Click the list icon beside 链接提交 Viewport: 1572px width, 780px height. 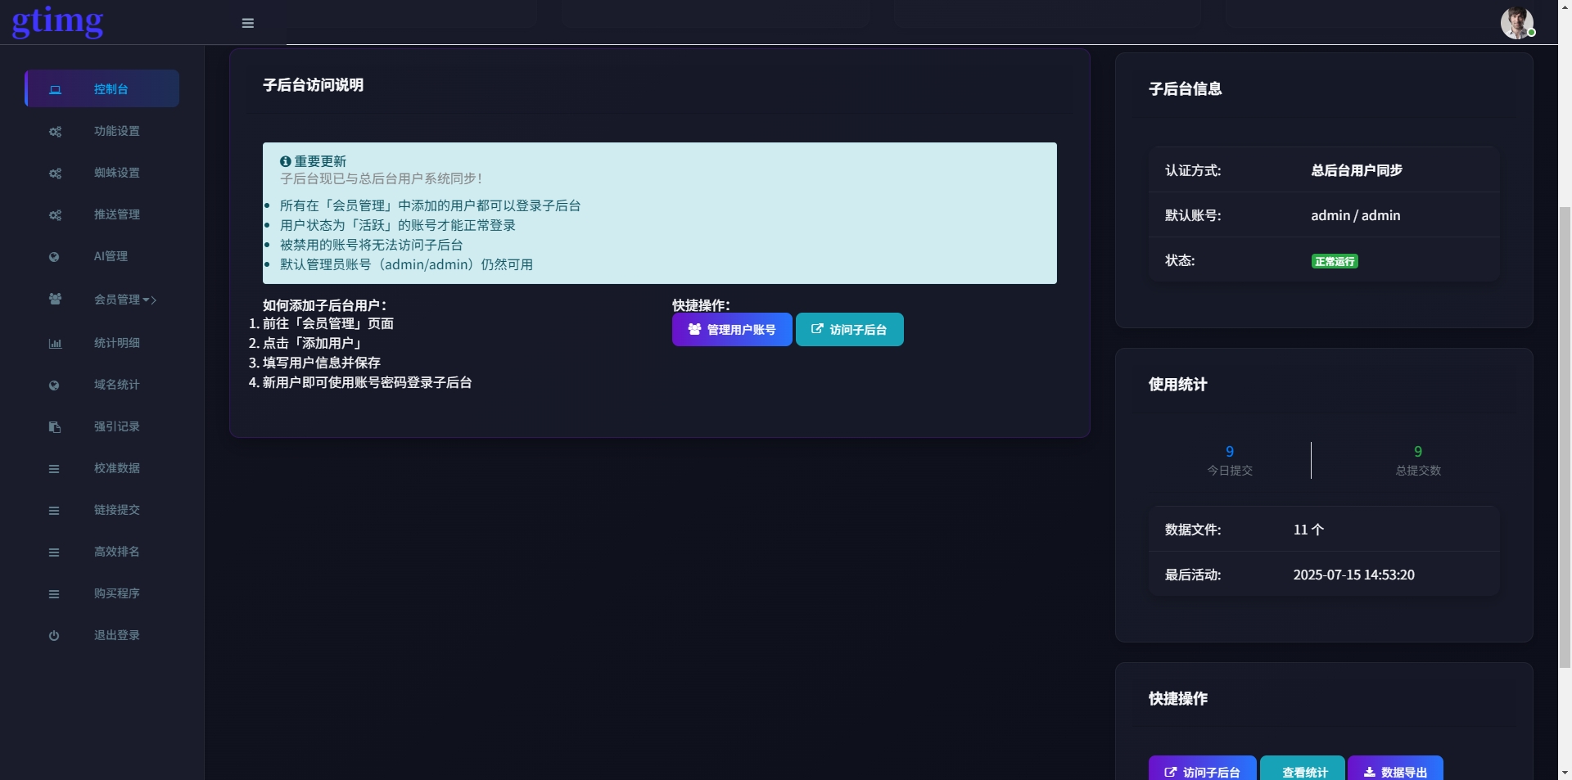[54, 511]
